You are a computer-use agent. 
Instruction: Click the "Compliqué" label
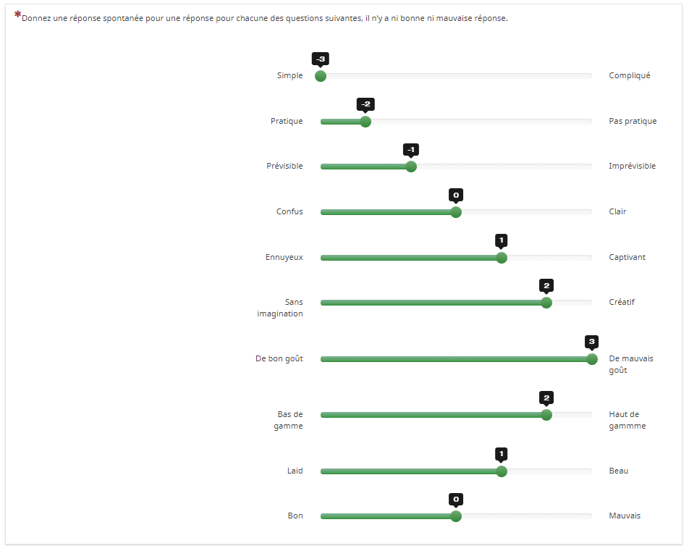pyautogui.click(x=630, y=75)
